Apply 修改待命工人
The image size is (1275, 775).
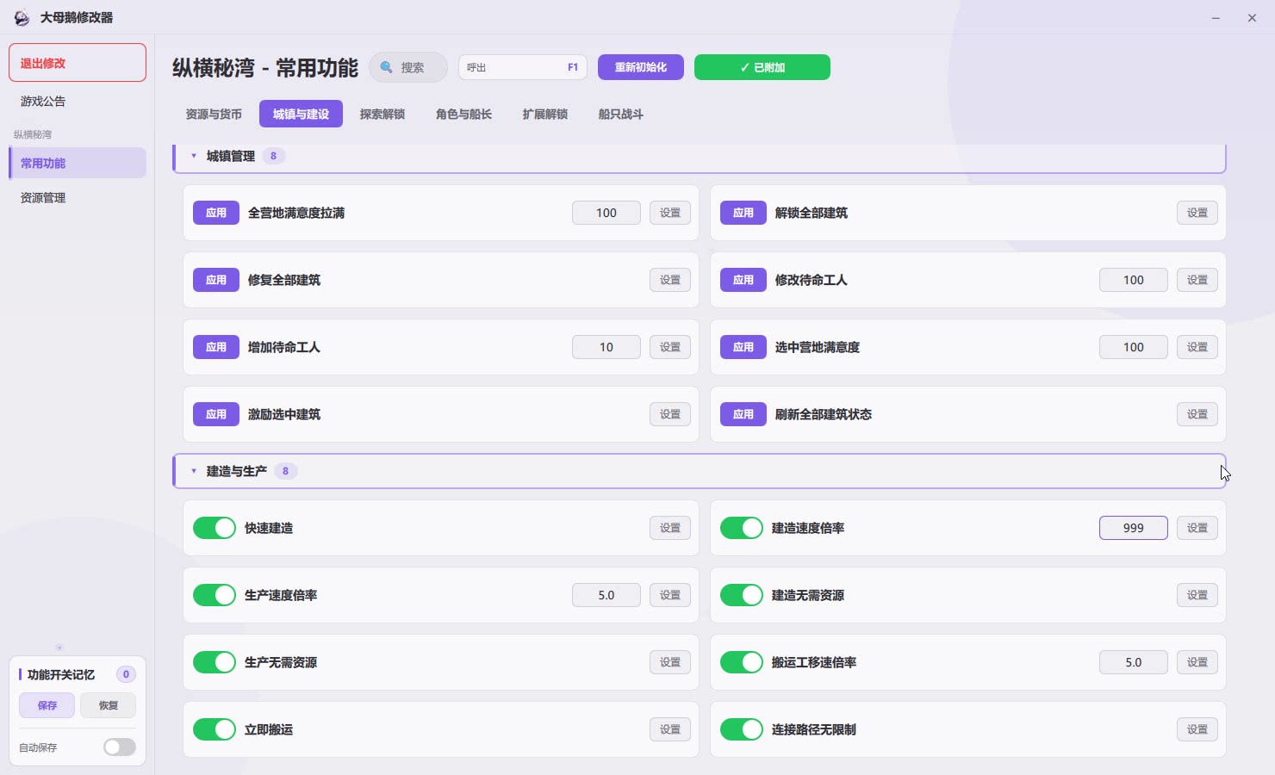(x=743, y=280)
